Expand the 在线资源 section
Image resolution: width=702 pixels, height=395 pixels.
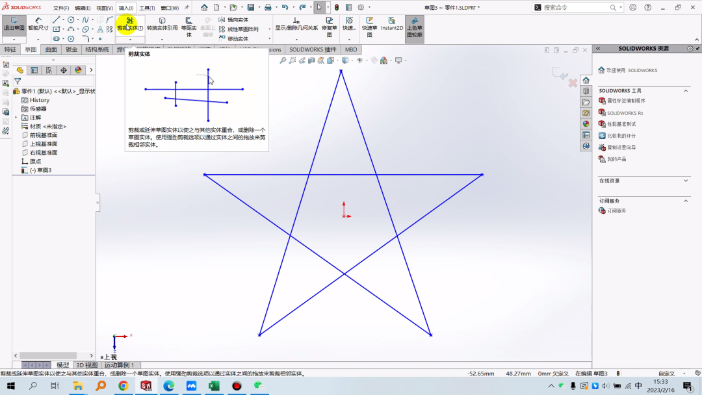[686, 181]
